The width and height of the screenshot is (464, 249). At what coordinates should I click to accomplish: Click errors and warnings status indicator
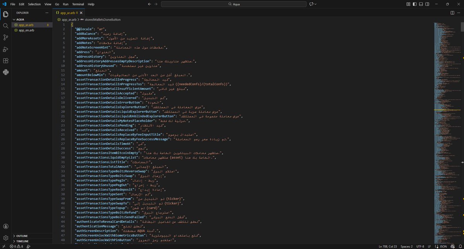(17, 246)
